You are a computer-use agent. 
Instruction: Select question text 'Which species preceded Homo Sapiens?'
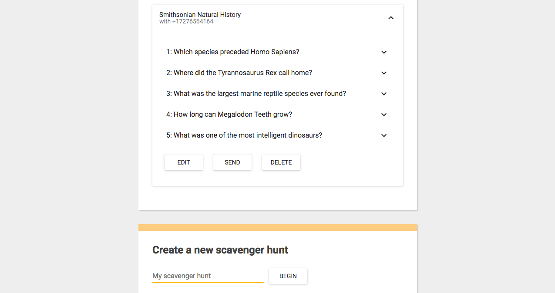(236, 52)
